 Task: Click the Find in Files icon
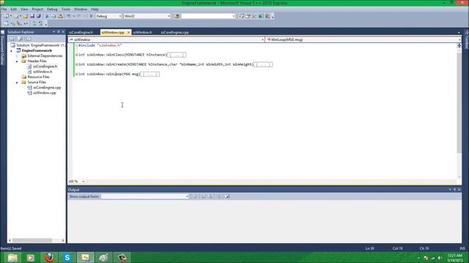(x=177, y=16)
